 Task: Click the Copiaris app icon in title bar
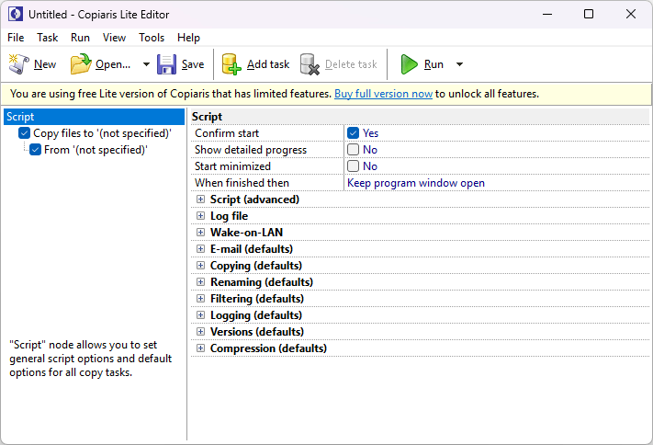pos(16,14)
